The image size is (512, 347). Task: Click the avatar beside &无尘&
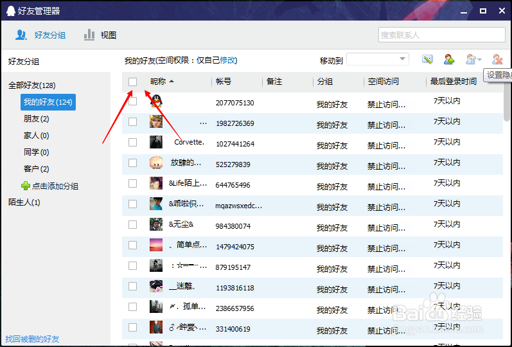(x=156, y=224)
